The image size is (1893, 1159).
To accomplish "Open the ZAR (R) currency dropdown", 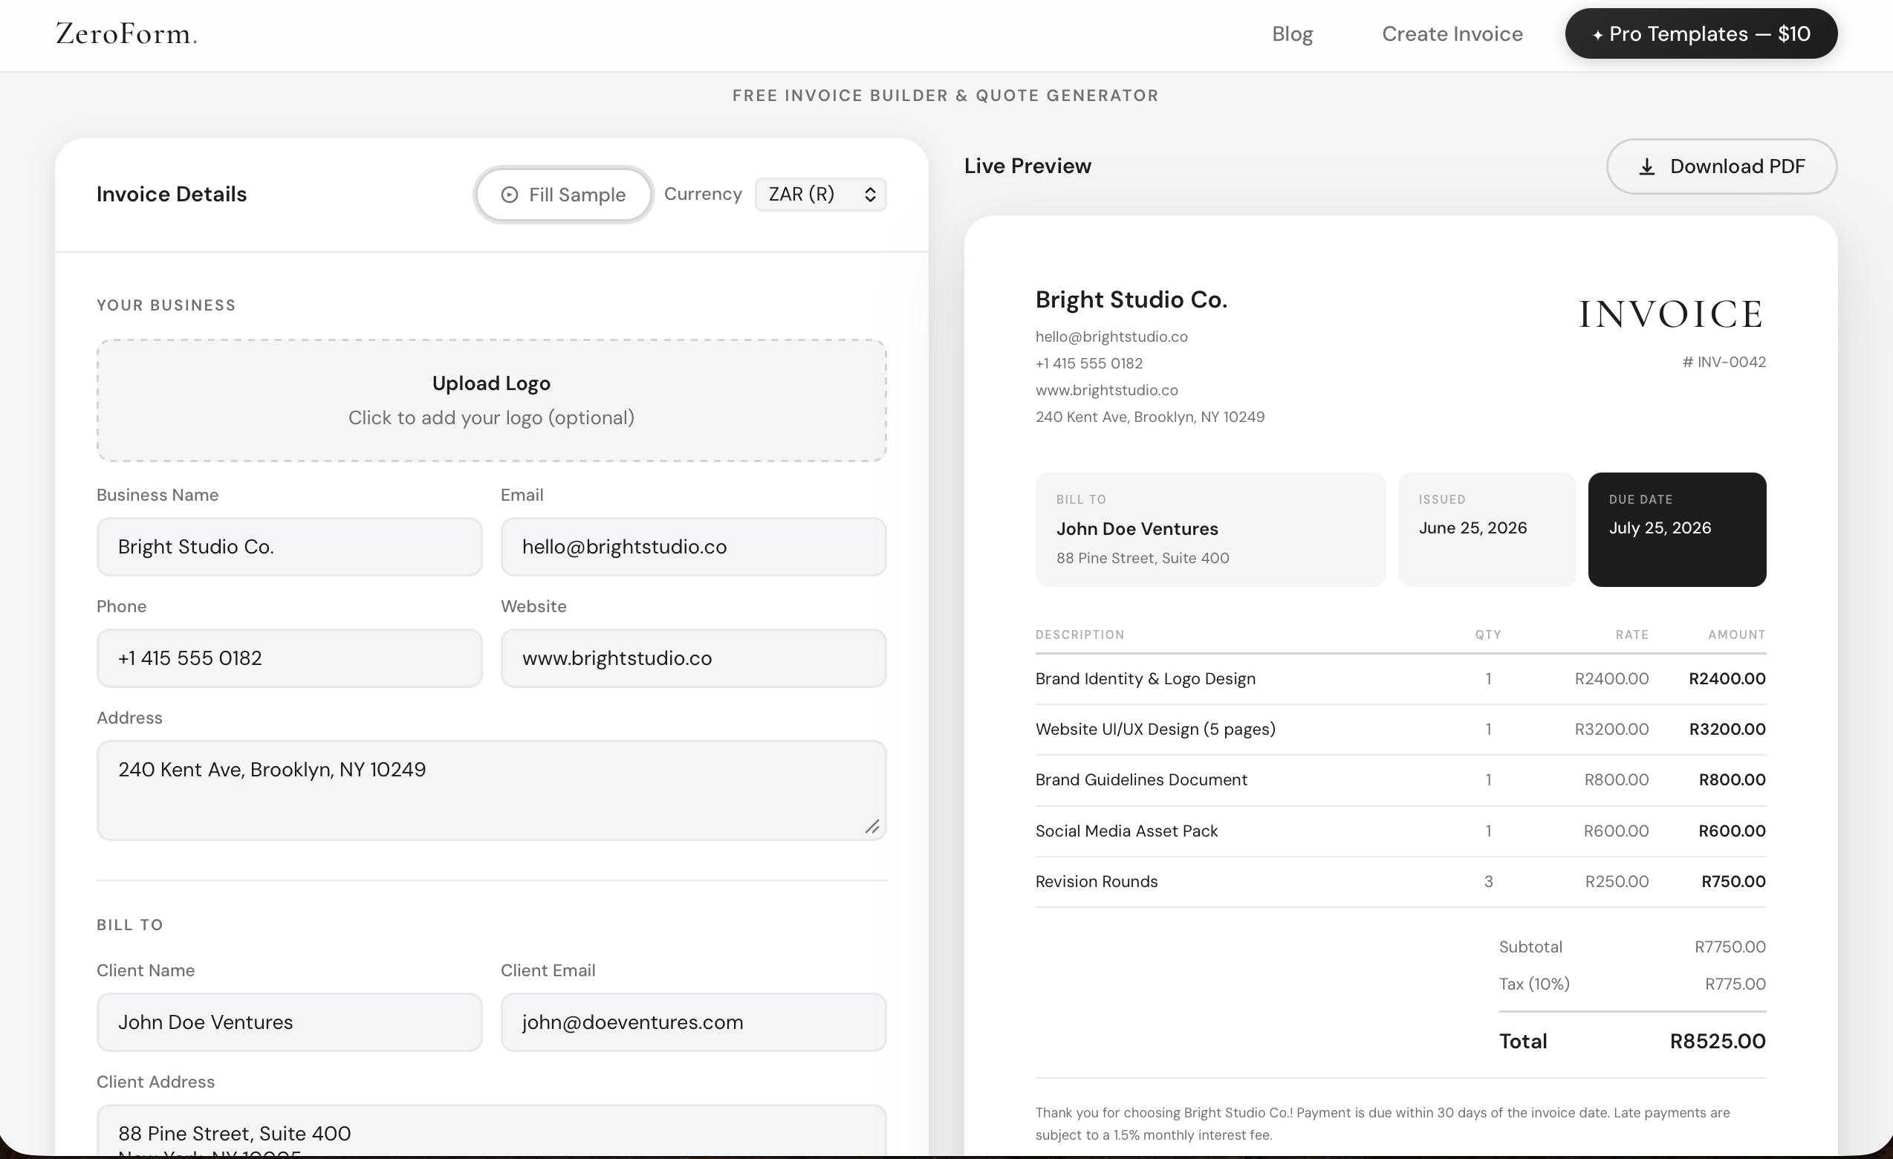I will coord(820,195).
